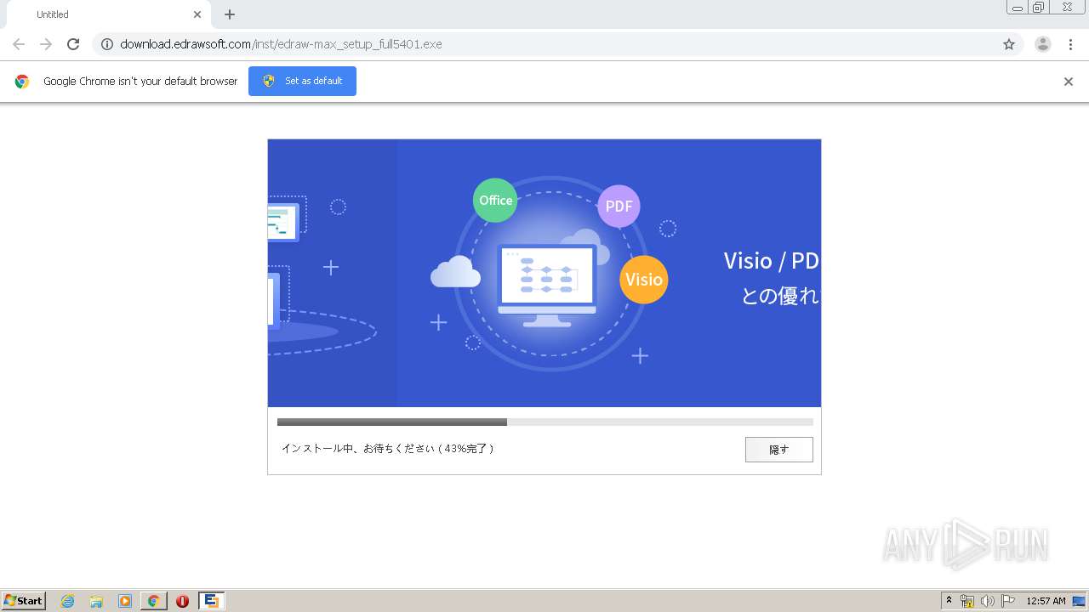The image size is (1089, 612).
Task: Click the network tray icon
Action: click(x=967, y=601)
